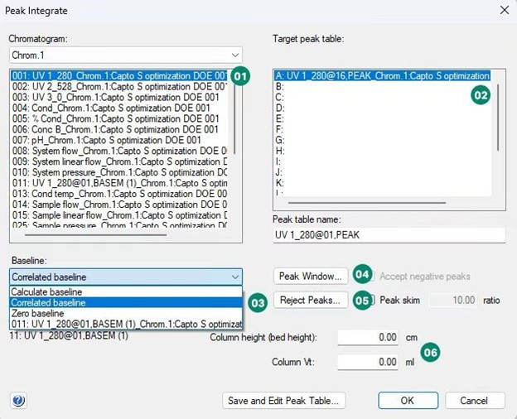This screenshot has width=517, height=419.
Task: Cancel the peak integration dialog
Action: (475, 401)
